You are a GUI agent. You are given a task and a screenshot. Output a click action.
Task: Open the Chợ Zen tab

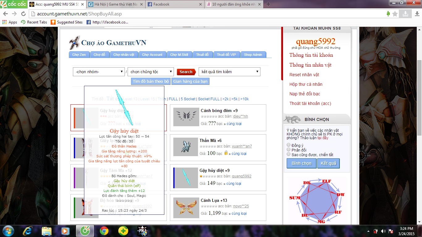pyautogui.click(x=79, y=55)
